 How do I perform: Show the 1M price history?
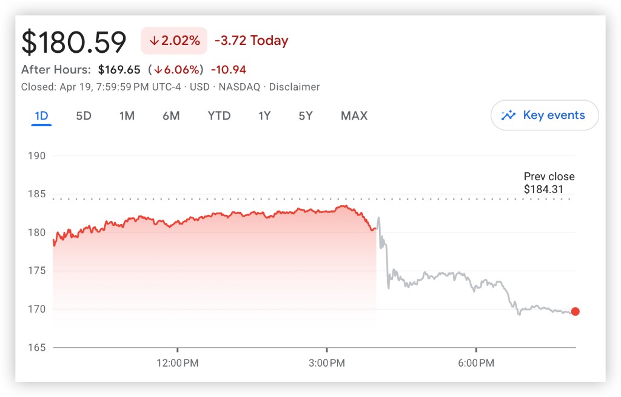pyautogui.click(x=127, y=115)
